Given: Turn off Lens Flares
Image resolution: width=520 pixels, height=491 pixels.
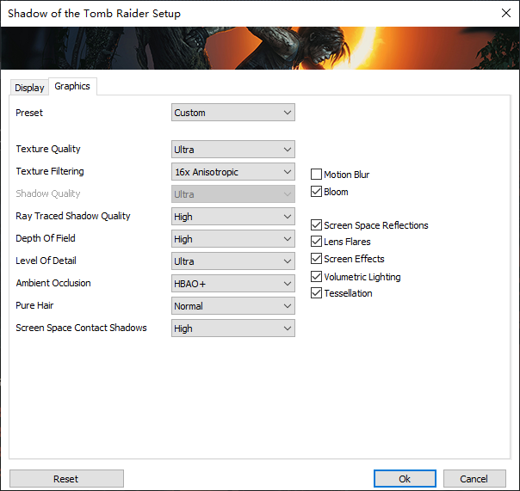Looking at the screenshot, I should 316,242.
